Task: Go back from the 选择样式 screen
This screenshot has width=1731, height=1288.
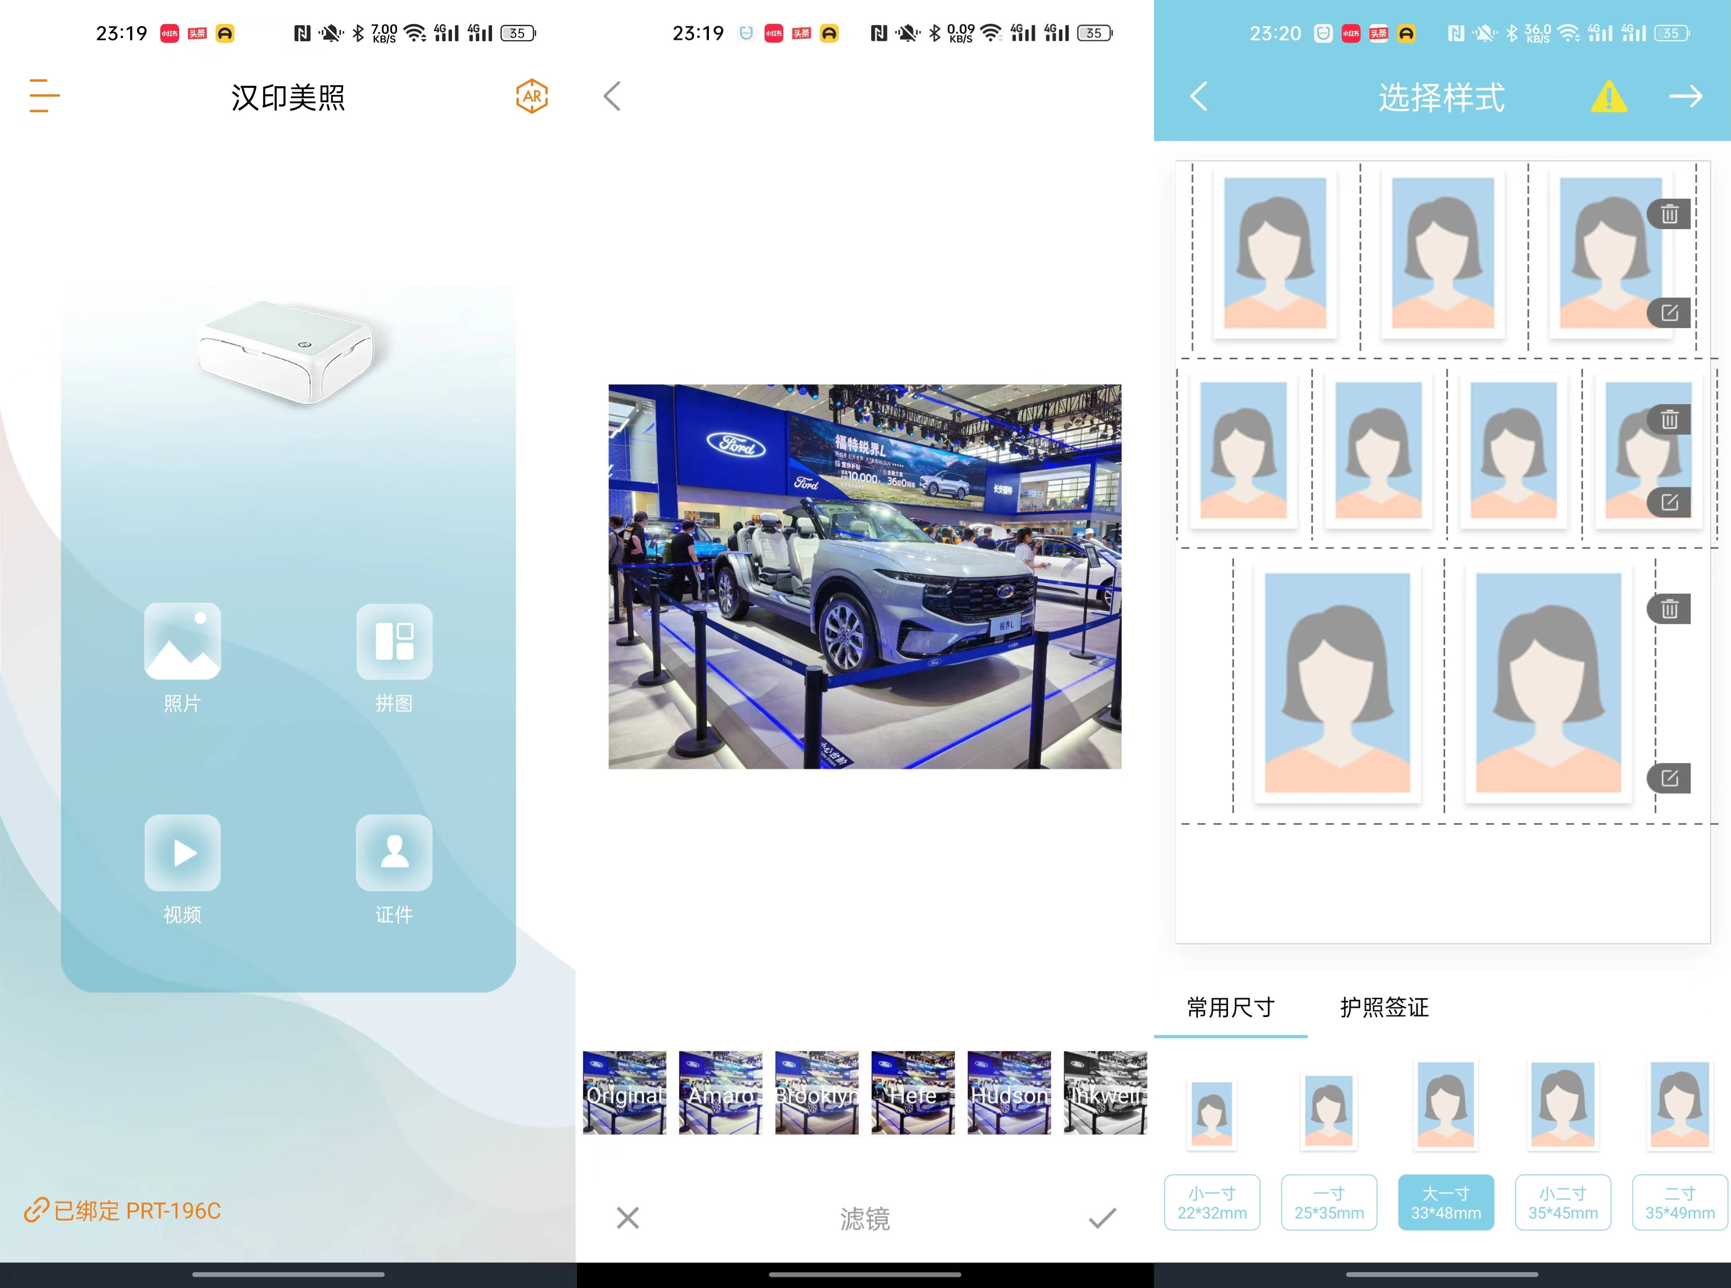Action: point(1199,97)
